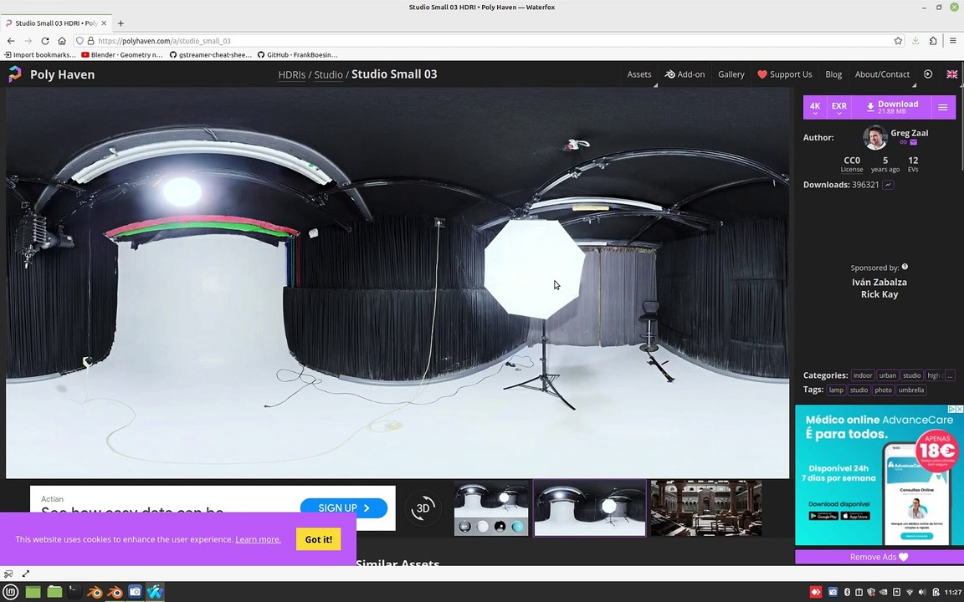The width and height of the screenshot is (964, 602).
Task: Open the green folder file manager icon
Action: click(x=54, y=592)
